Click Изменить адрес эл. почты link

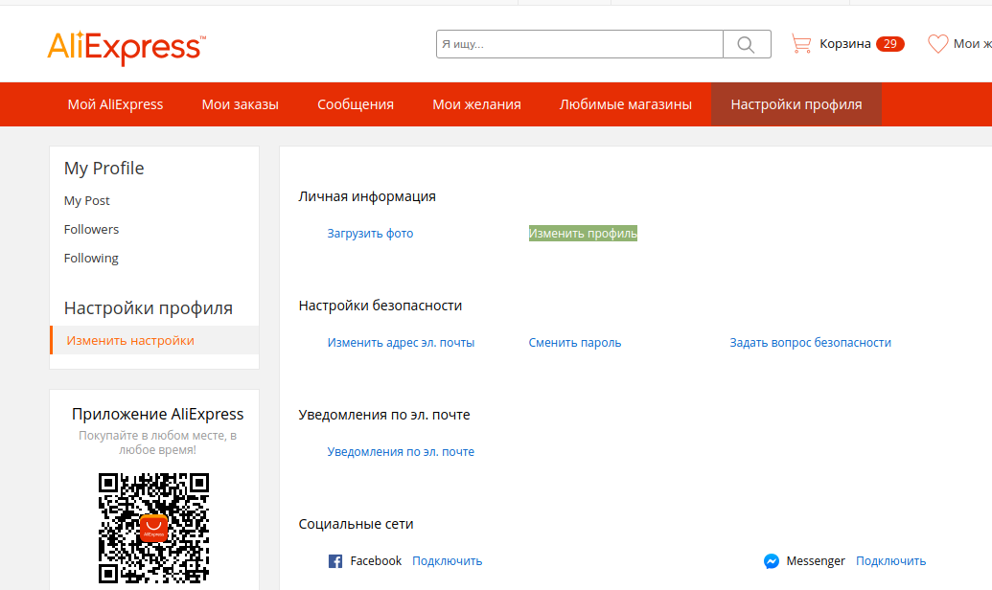(x=401, y=343)
